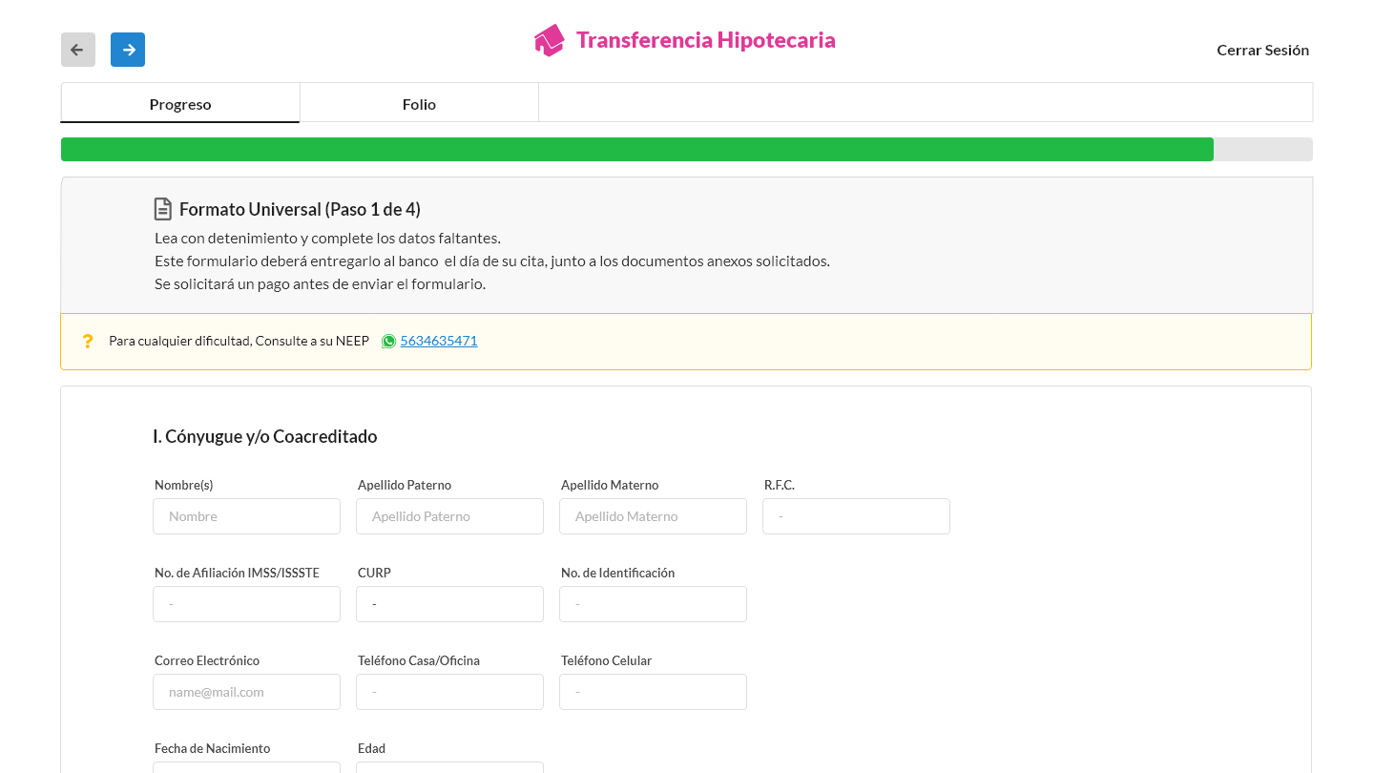1374x773 pixels.
Task: Click the 'I. Cónyugue y/o Coacreditado' section heading
Action: [265, 437]
